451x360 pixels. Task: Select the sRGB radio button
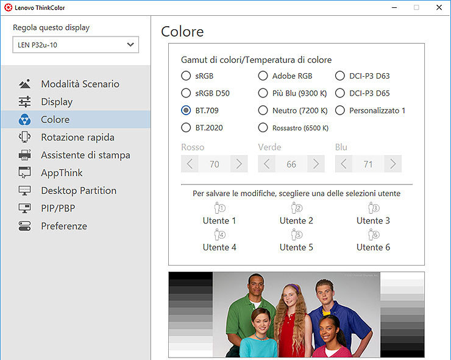pyautogui.click(x=186, y=76)
